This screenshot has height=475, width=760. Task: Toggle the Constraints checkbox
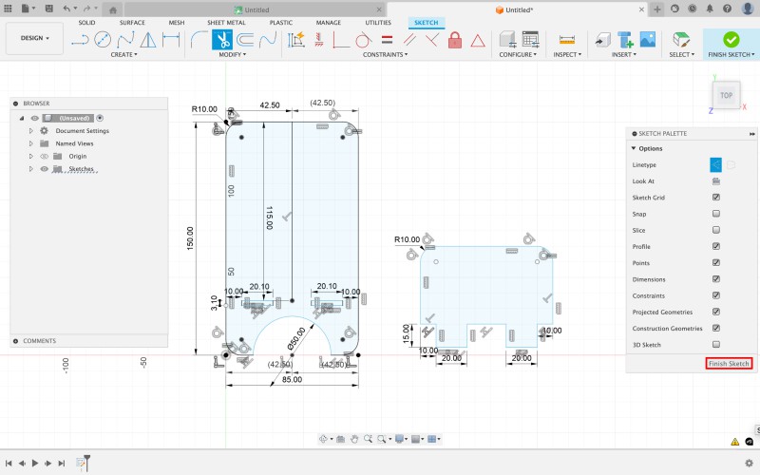pyautogui.click(x=716, y=295)
